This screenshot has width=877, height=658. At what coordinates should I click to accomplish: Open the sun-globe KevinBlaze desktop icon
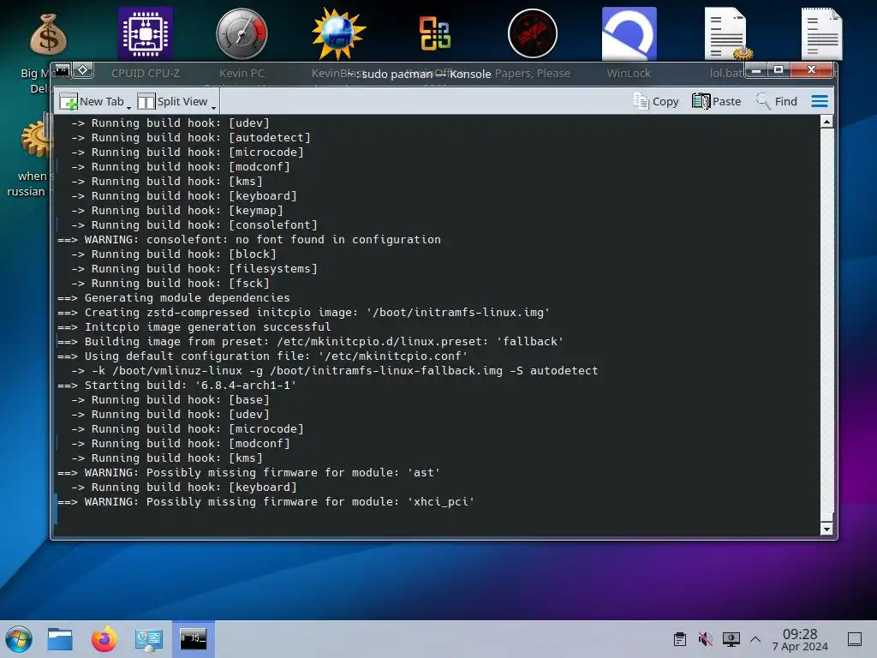tap(338, 33)
